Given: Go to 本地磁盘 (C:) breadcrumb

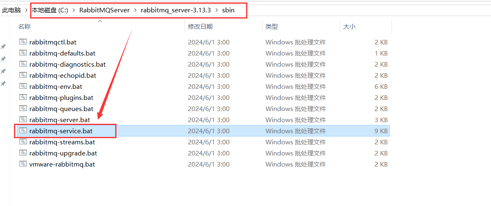Looking at the screenshot, I should tap(50, 10).
